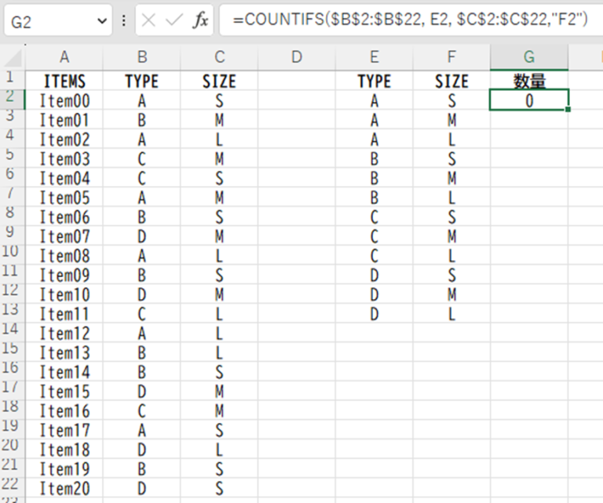603x503 pixels.
Task: Click cell containing Item20
Action: point(64,489)
